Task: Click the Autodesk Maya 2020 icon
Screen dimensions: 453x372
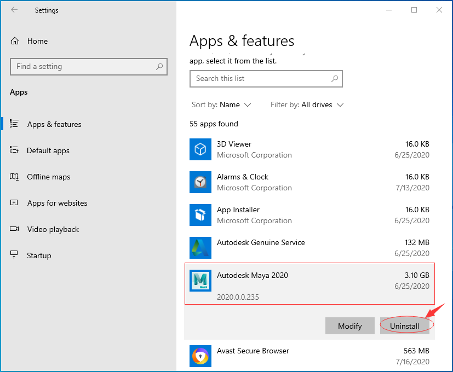Action: point(200,281)
